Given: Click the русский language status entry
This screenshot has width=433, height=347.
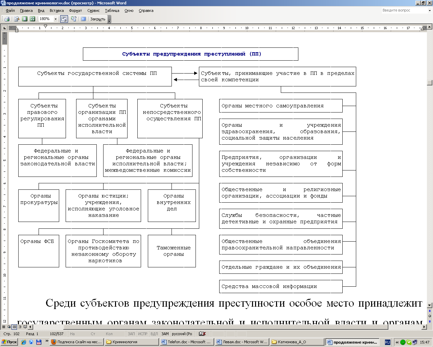Looking at the screenshot, I should click(x=182, y=334).
